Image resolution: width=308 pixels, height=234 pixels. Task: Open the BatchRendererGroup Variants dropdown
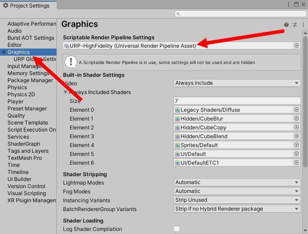pos(237,209)
